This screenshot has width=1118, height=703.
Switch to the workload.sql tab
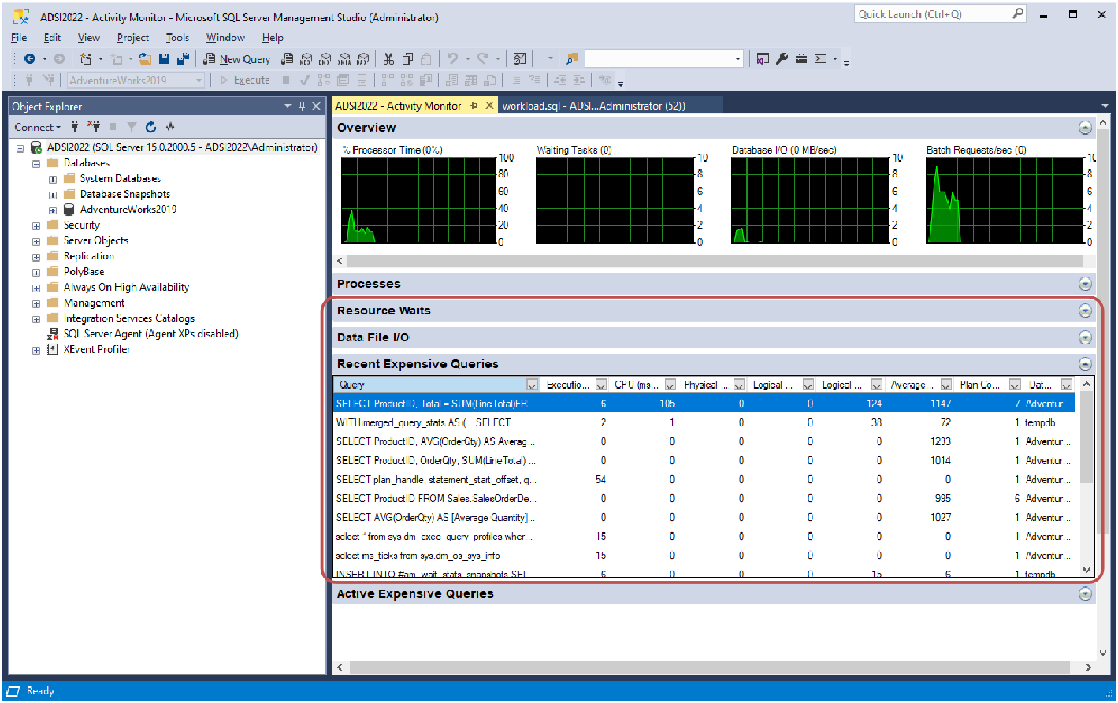tap(593, 106)
